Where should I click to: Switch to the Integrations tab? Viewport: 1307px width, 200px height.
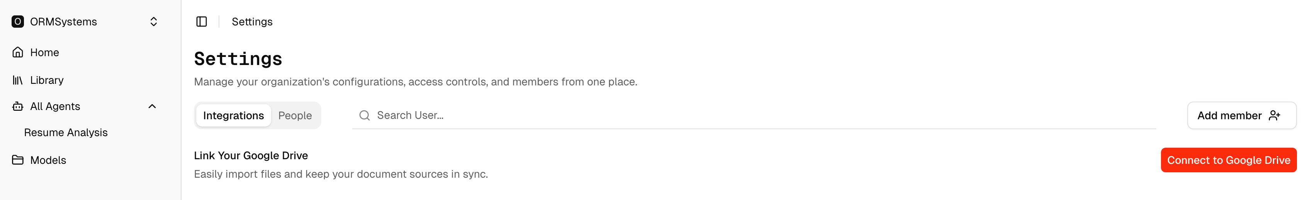click(233, 116)
